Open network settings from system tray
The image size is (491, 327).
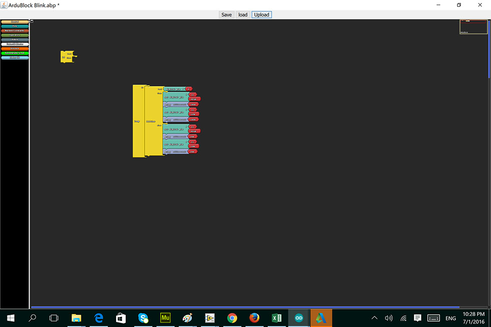point(403,318)
